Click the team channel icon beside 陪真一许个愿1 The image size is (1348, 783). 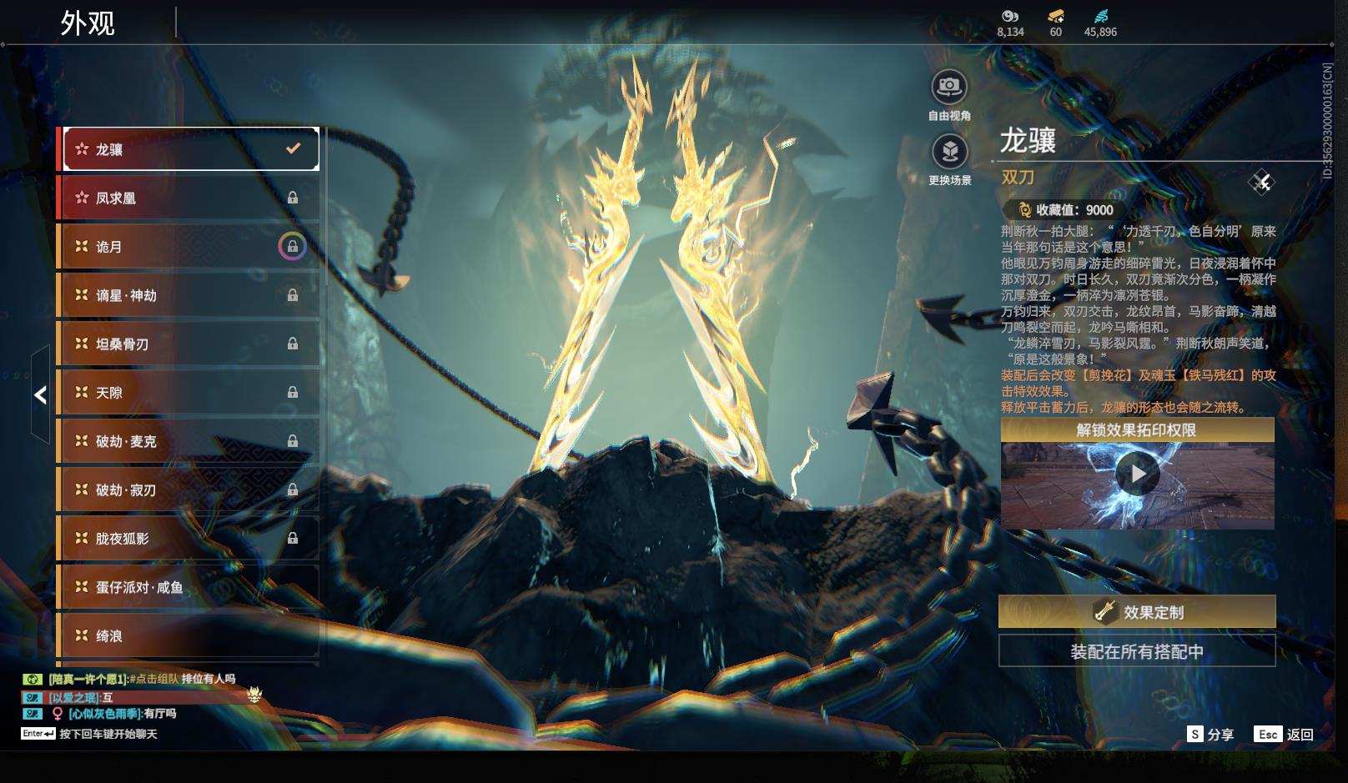pos(33,680)
